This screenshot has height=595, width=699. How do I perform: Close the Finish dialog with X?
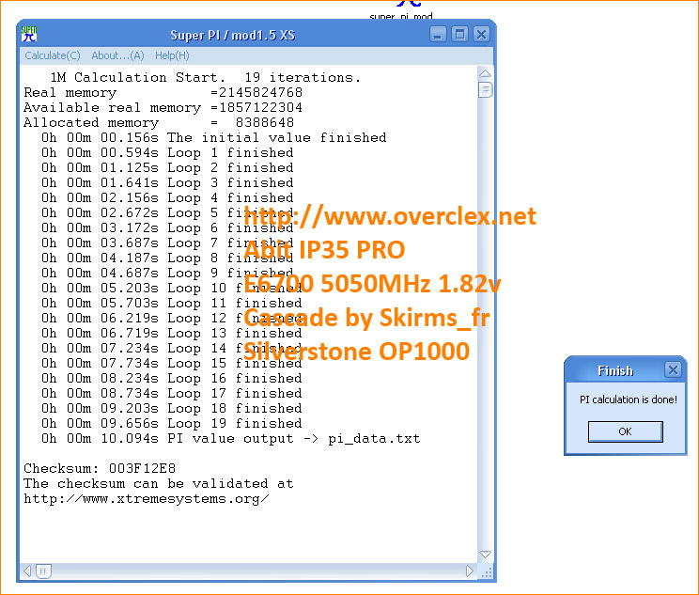673,369
